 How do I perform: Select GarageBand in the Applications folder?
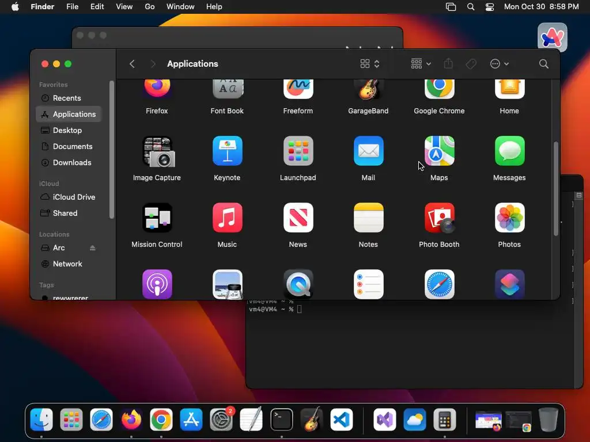[x=368, y=89]
